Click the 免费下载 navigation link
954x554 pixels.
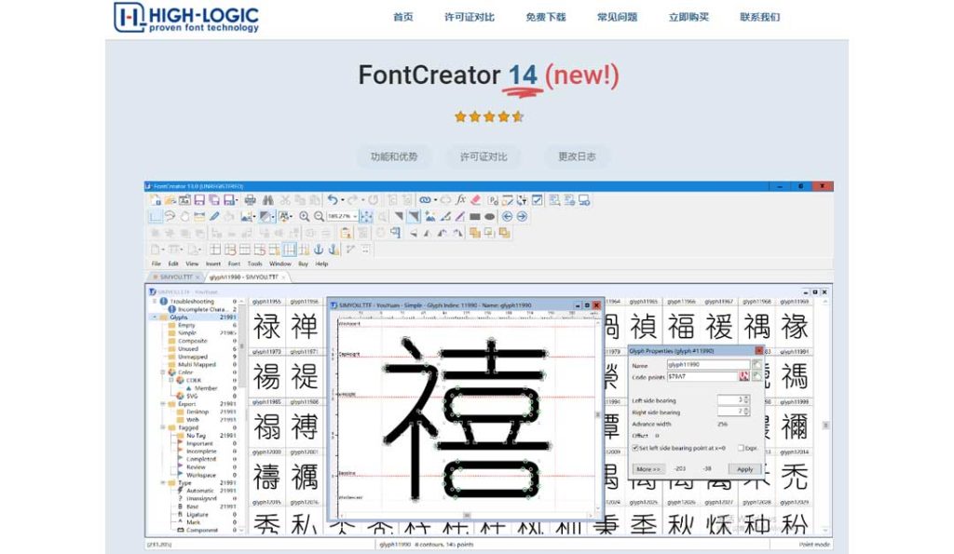click(546, 17)
